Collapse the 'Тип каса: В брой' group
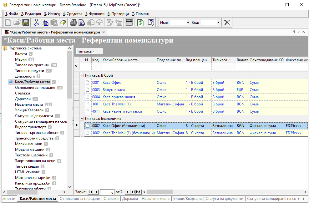The height and width of the screenshot is (203, 309). 82,75
